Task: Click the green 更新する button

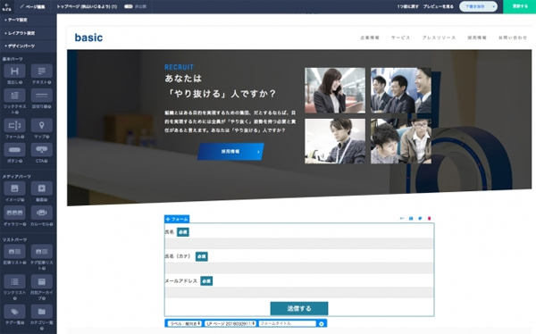Action: click(x=520, y=6)
